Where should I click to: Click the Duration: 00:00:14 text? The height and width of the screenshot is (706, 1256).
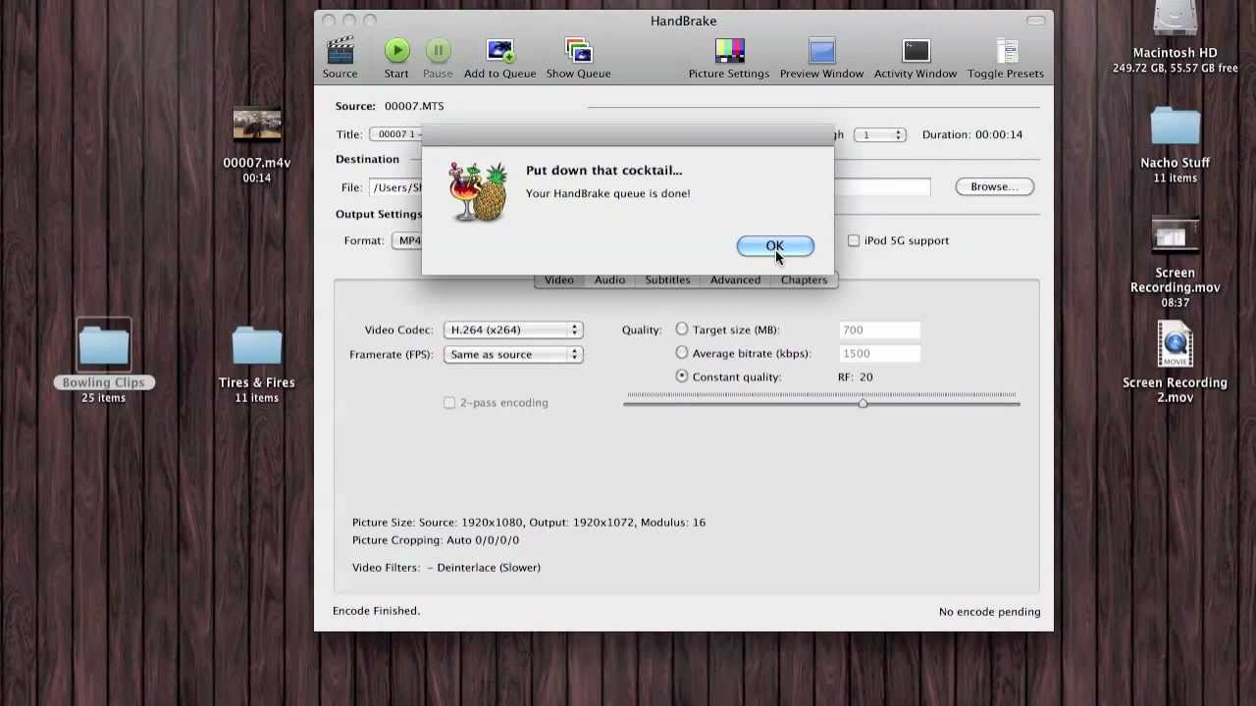pos(972,134)
